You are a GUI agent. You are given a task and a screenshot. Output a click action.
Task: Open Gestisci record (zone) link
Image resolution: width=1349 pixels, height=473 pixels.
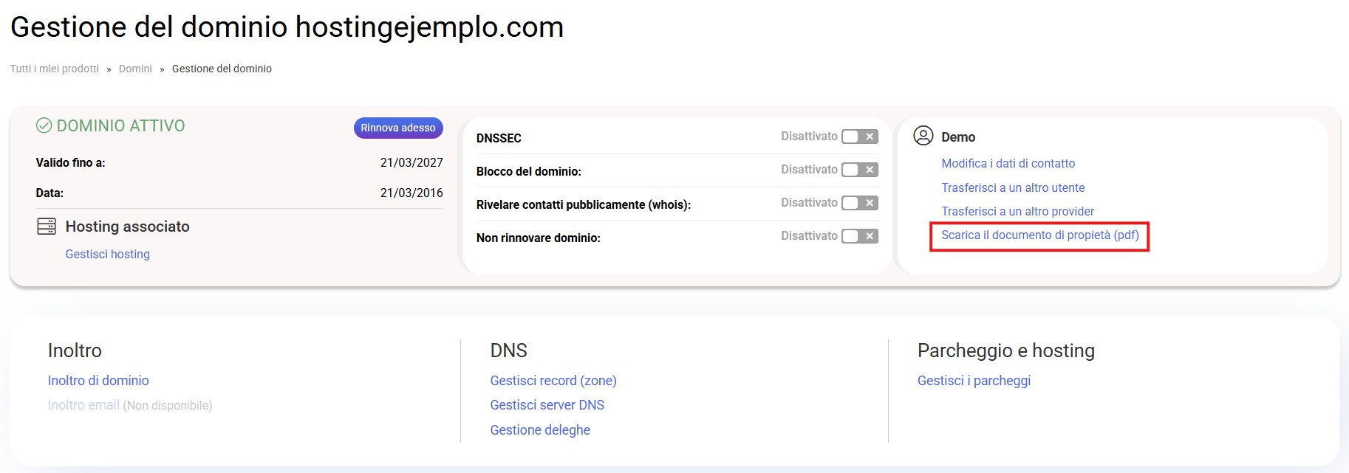(553, 381)
